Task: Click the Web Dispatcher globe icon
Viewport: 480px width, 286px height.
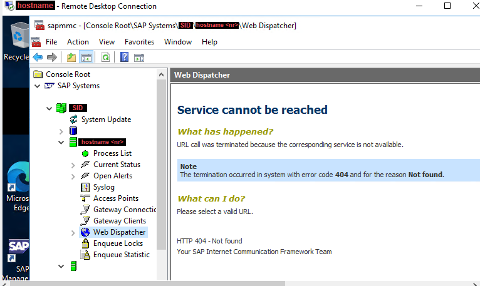Action: [85, 232]
